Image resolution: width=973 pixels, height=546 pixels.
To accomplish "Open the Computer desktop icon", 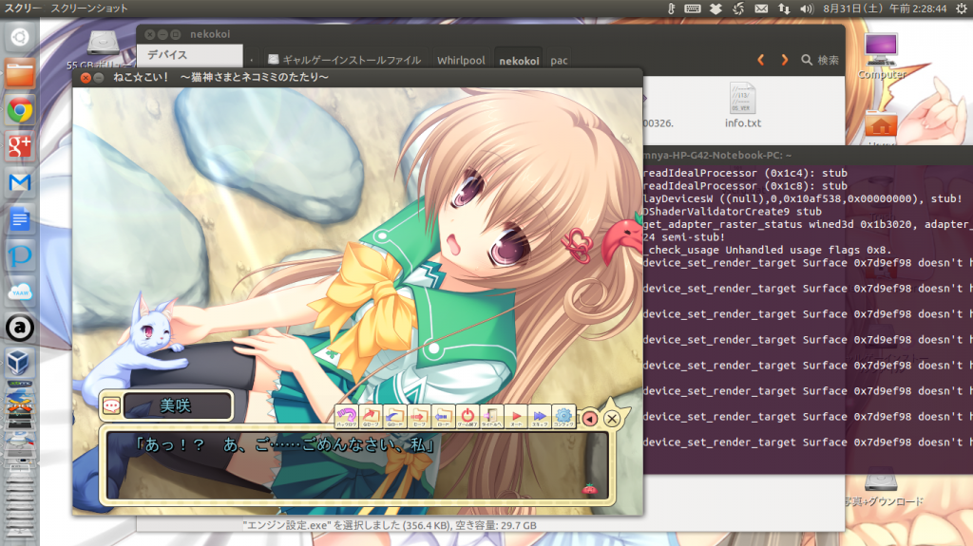I will (x=881, y=57).
